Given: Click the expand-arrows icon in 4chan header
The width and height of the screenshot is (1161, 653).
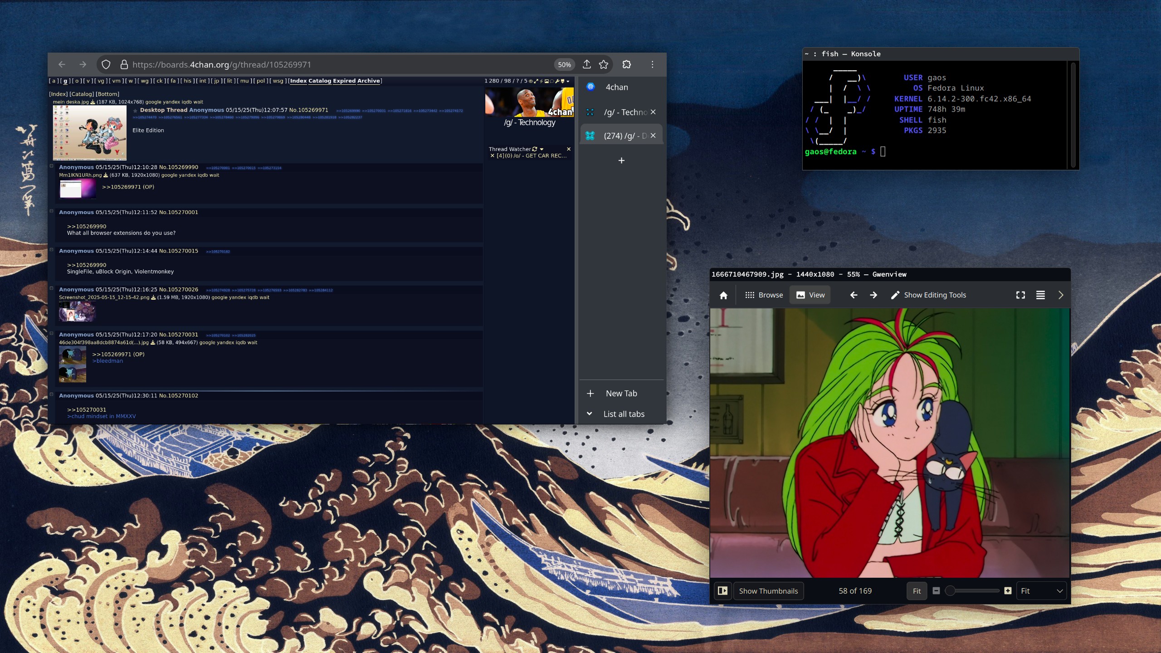Looking at the screenshot, I should (x=536, y=81).
